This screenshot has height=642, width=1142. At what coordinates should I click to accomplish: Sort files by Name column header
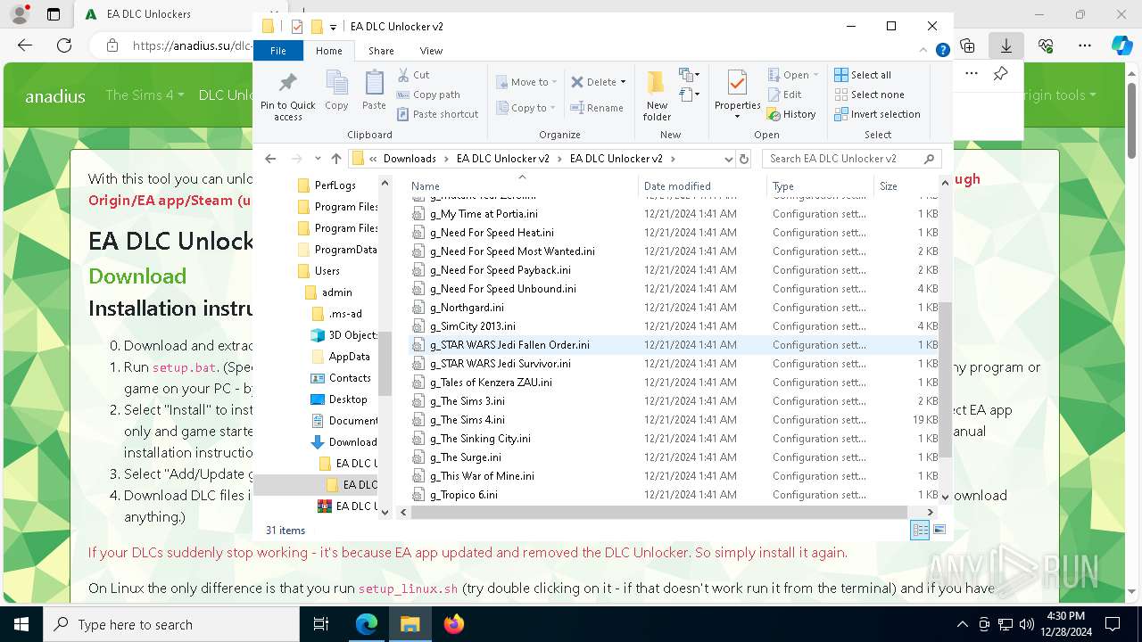click(522, 186)
